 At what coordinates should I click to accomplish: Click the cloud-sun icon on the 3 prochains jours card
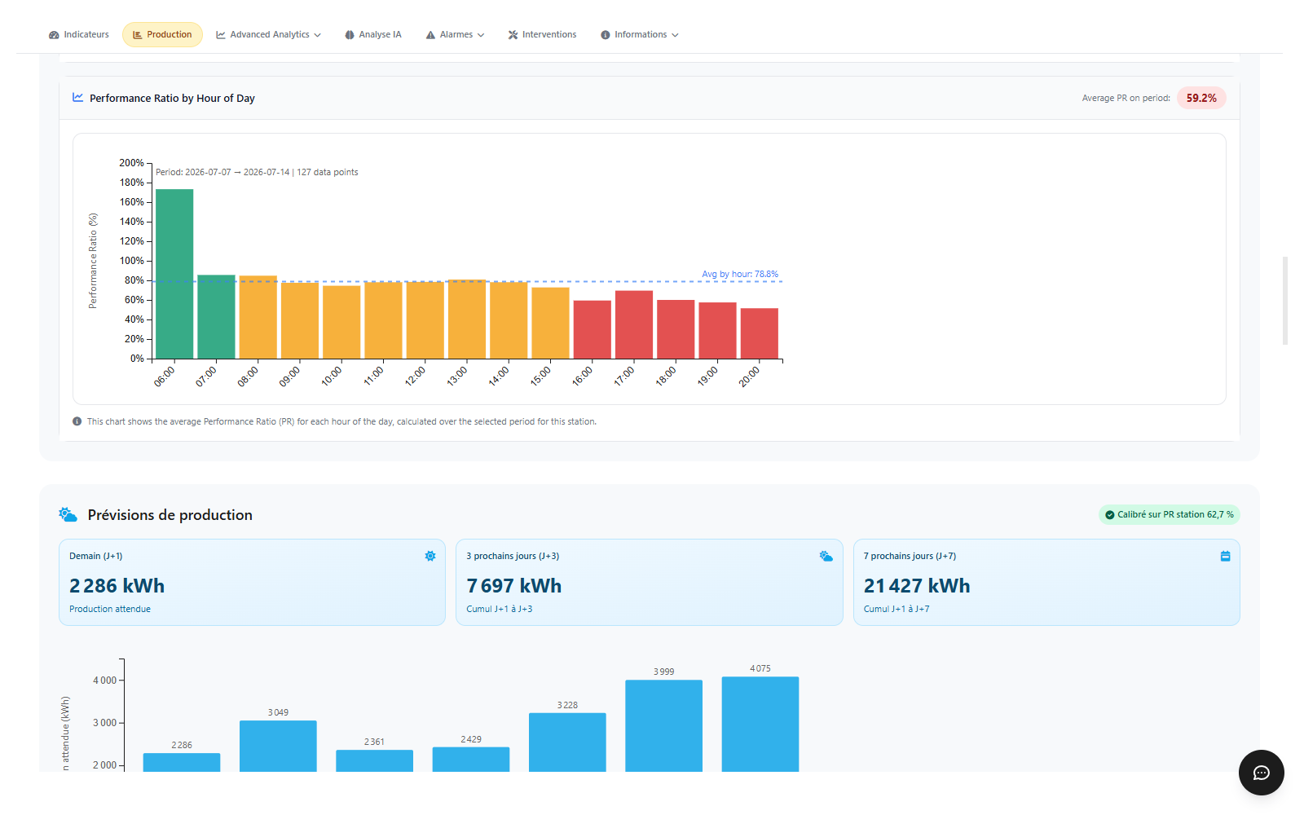tap(826, 556)
